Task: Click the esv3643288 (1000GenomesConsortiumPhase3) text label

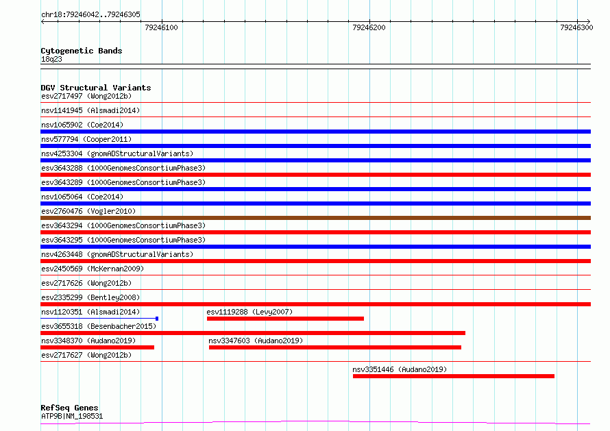Action: coord(123,168)
